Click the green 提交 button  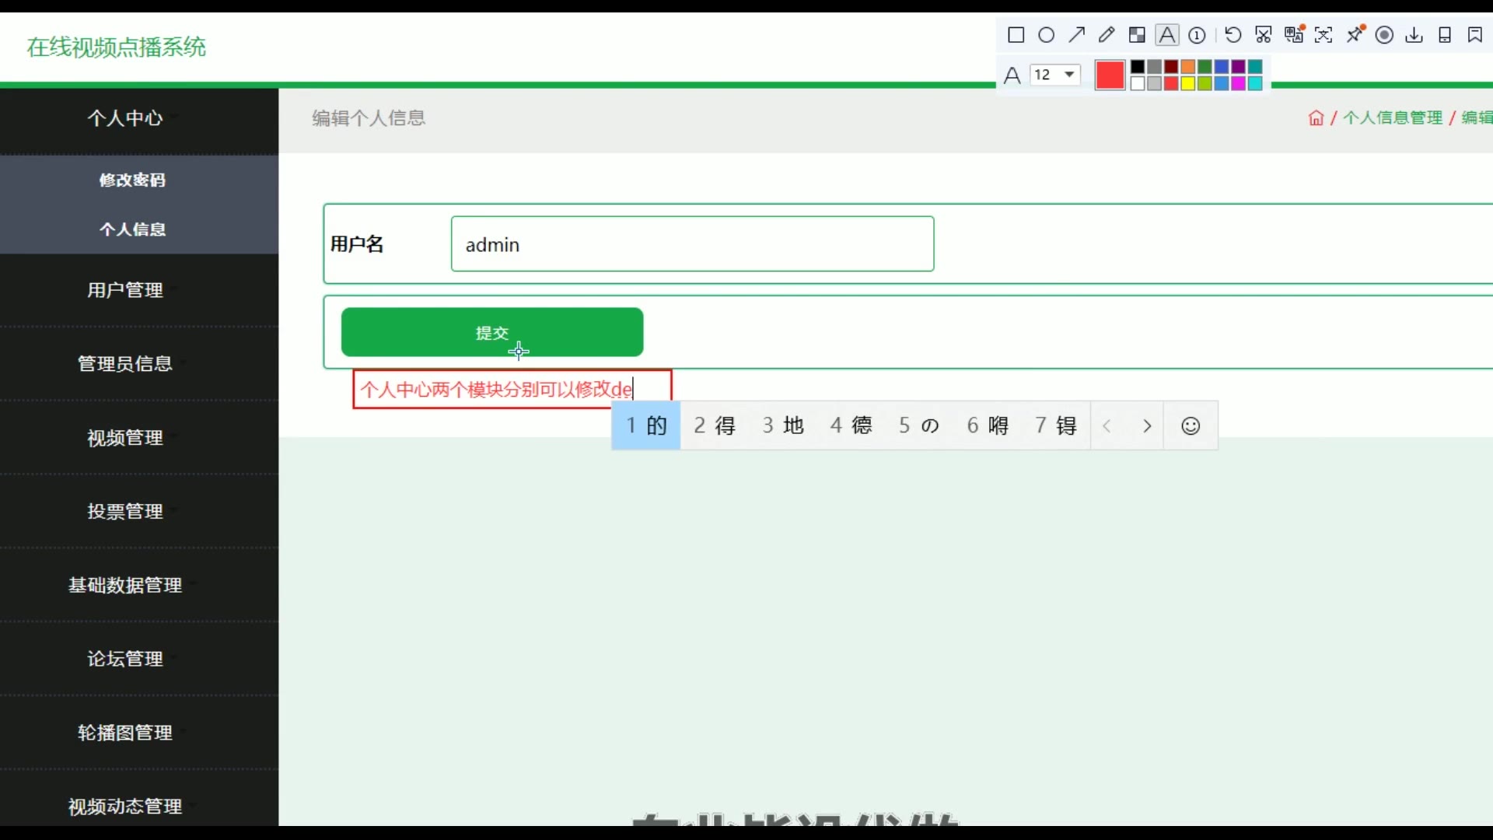[x=492, y=332]
